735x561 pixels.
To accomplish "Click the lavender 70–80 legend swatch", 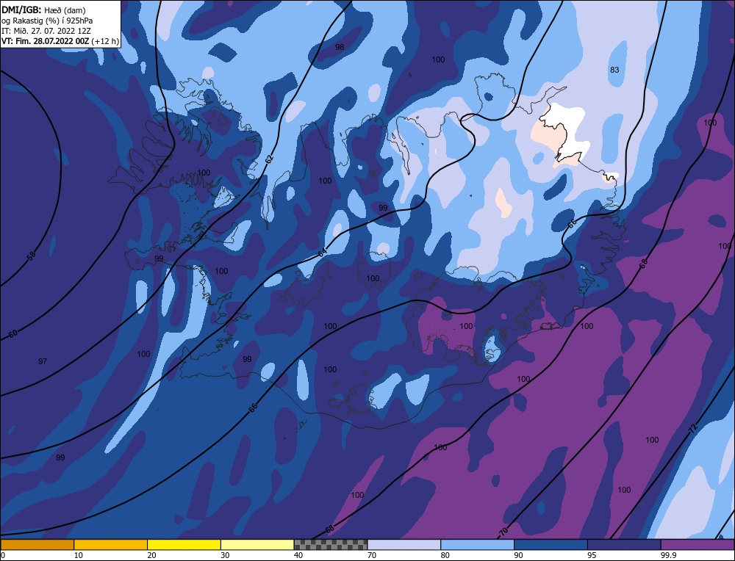I will [404, 545].
